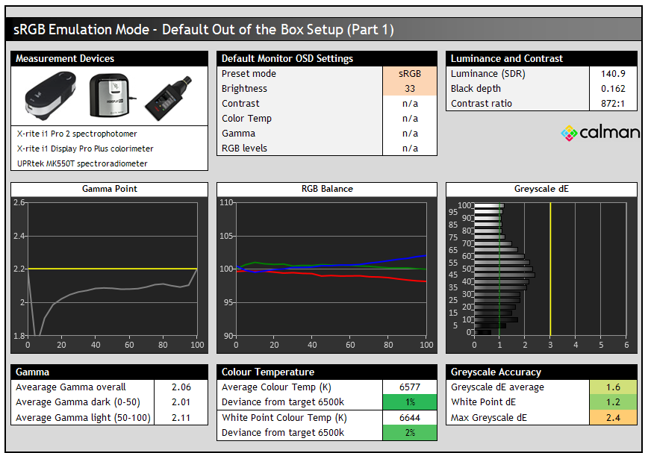
Task: Click the Default Monitor OSD Settings header
Action: (x=327, y=58)
